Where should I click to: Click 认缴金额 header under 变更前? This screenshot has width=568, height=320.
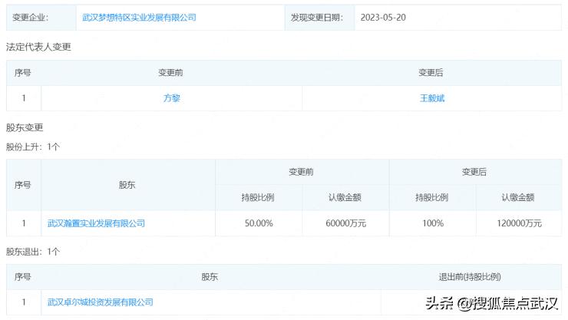pyautogui.click(x=345, y=198)
